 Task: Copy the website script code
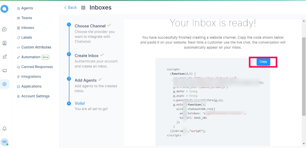pos(263,62)
